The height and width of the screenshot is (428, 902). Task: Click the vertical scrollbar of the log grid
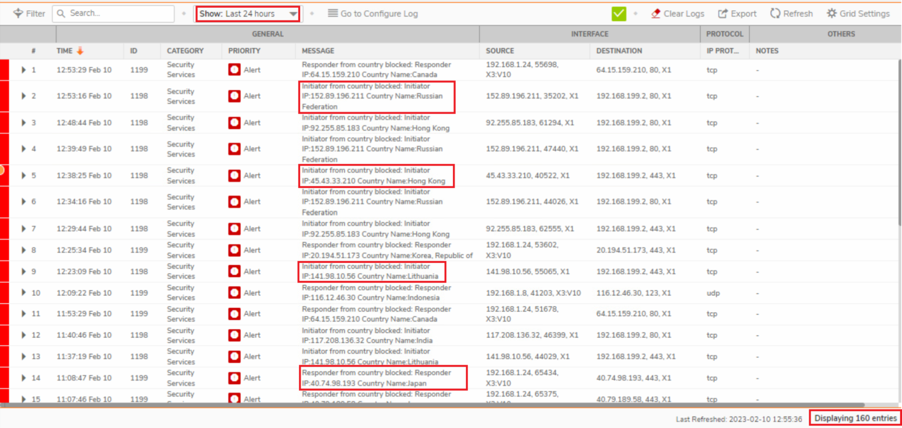[x=899, y=180]
